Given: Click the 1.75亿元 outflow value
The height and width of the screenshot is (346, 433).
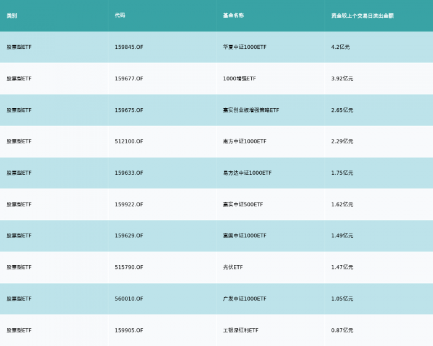Looking at the screenshot, I should (342, 173).
